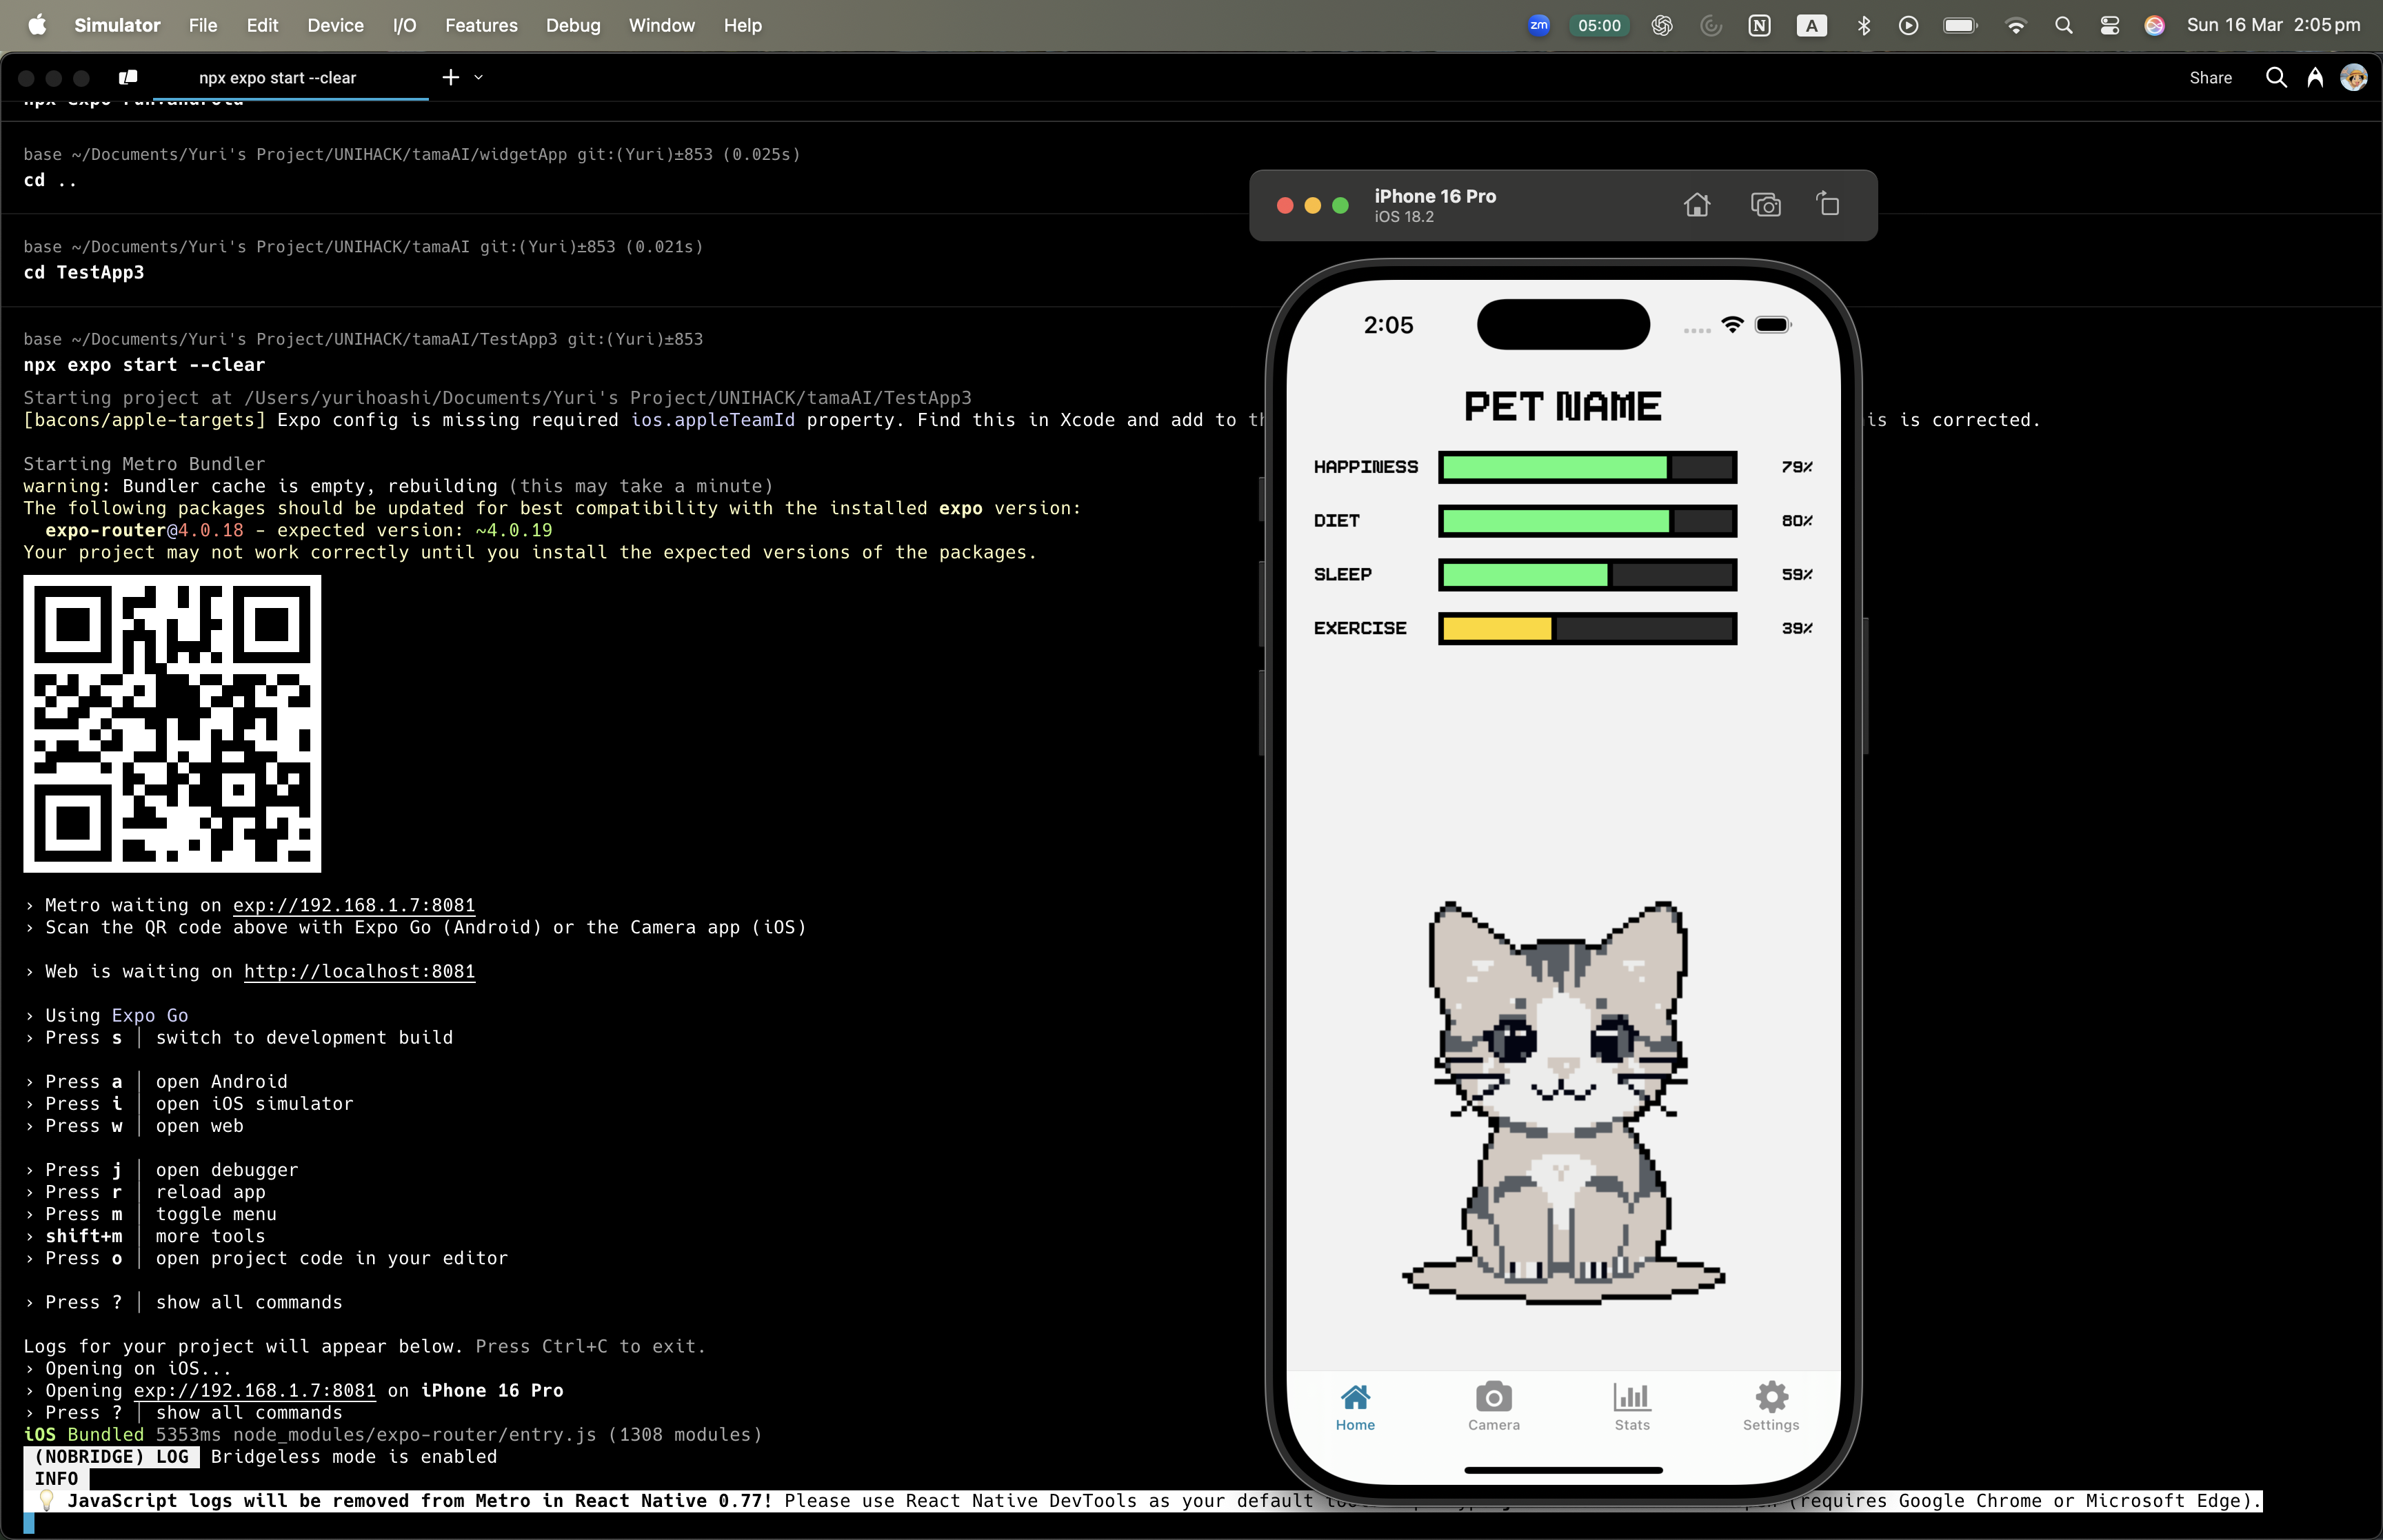Click the Happiness progress bar

coord(1587,467)
